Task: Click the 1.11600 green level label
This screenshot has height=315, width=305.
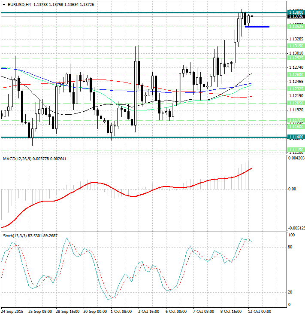Action: click(x=296, y=127)
